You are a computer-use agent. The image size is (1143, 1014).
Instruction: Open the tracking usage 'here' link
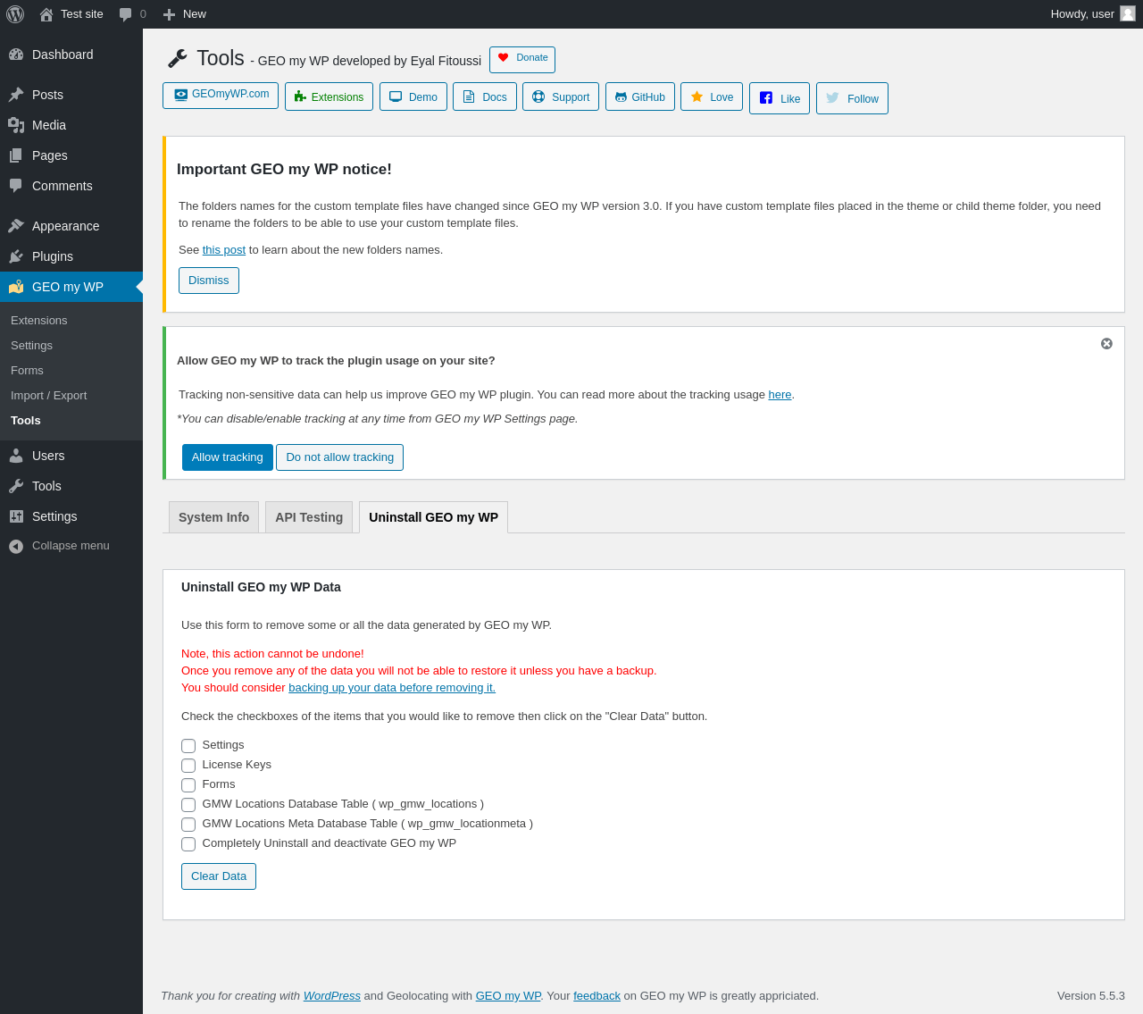780,395
